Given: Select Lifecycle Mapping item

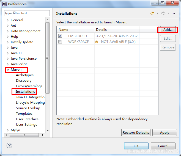Looking at the screenshot, I should 30,103.
